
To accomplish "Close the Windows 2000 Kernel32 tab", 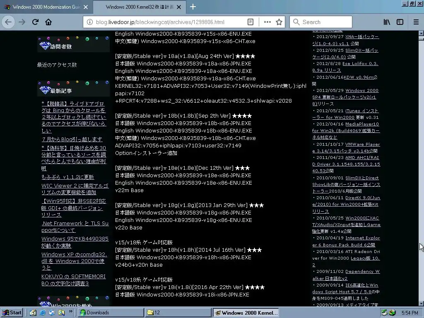I will tap(179, 7).
